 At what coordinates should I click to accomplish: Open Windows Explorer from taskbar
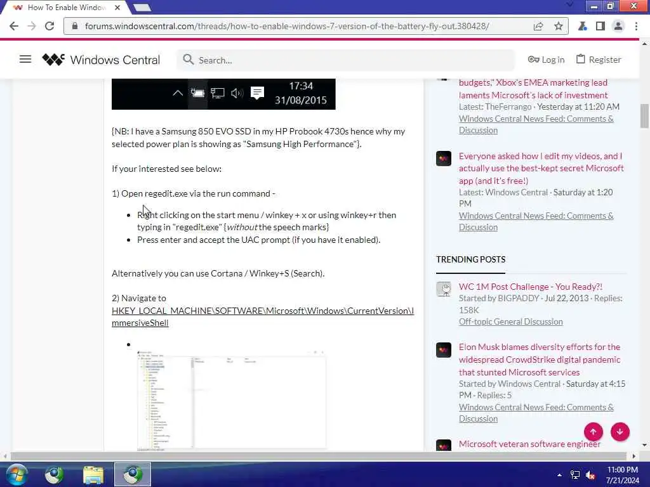pyautogui.click(x=93, y=474)
